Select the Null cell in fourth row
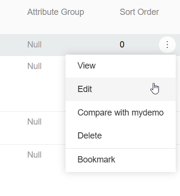 click(x=34, y=155)
